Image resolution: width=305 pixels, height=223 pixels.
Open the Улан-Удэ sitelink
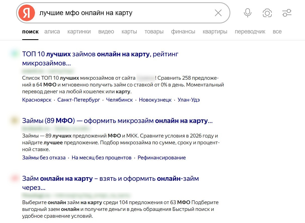pos(189,100)
